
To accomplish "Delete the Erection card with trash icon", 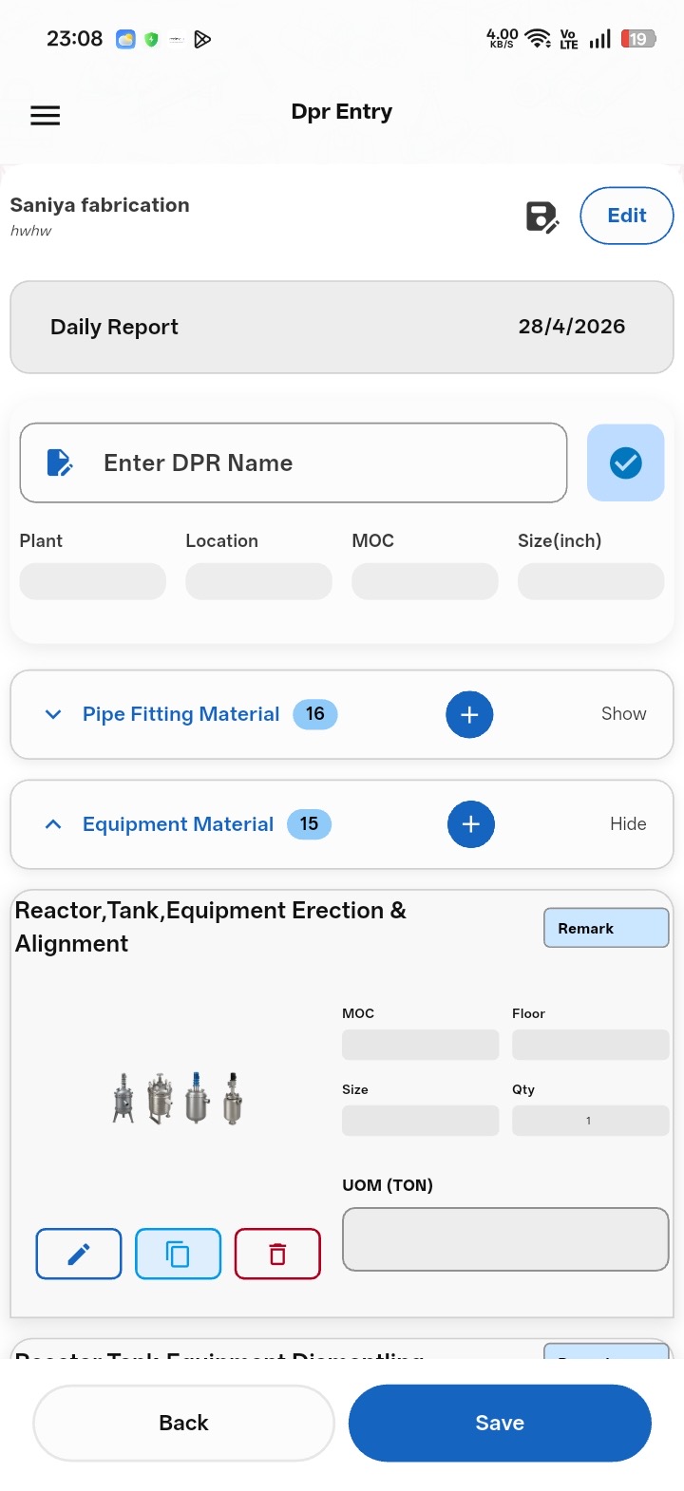I will (277, 1254).
